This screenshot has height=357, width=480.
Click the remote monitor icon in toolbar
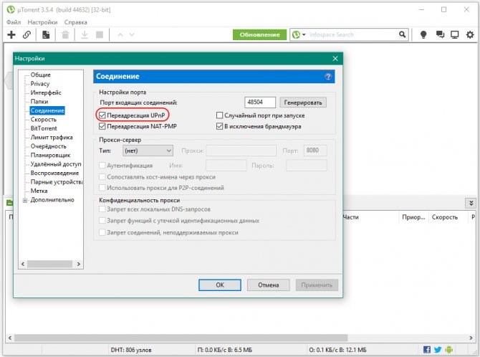click(455, 34)
